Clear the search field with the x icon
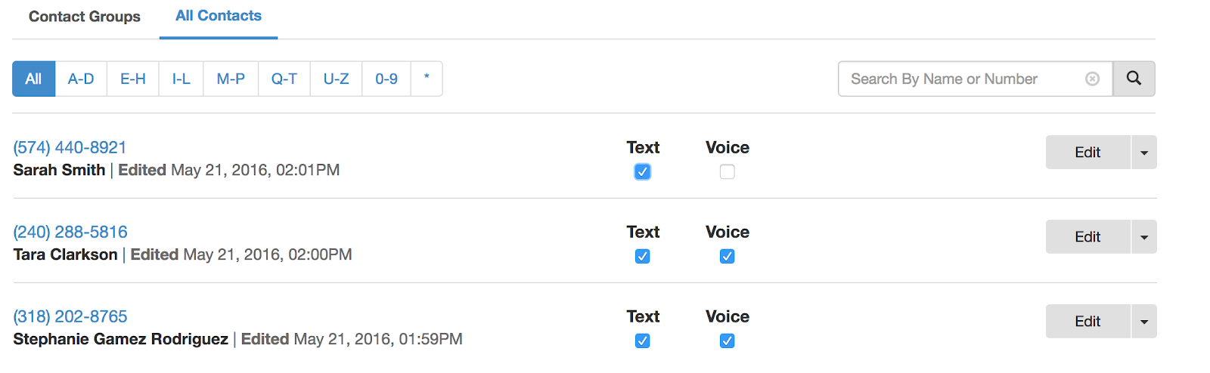The height and width of the screenshot is (373, 1210). click(x=1092, y=79)
